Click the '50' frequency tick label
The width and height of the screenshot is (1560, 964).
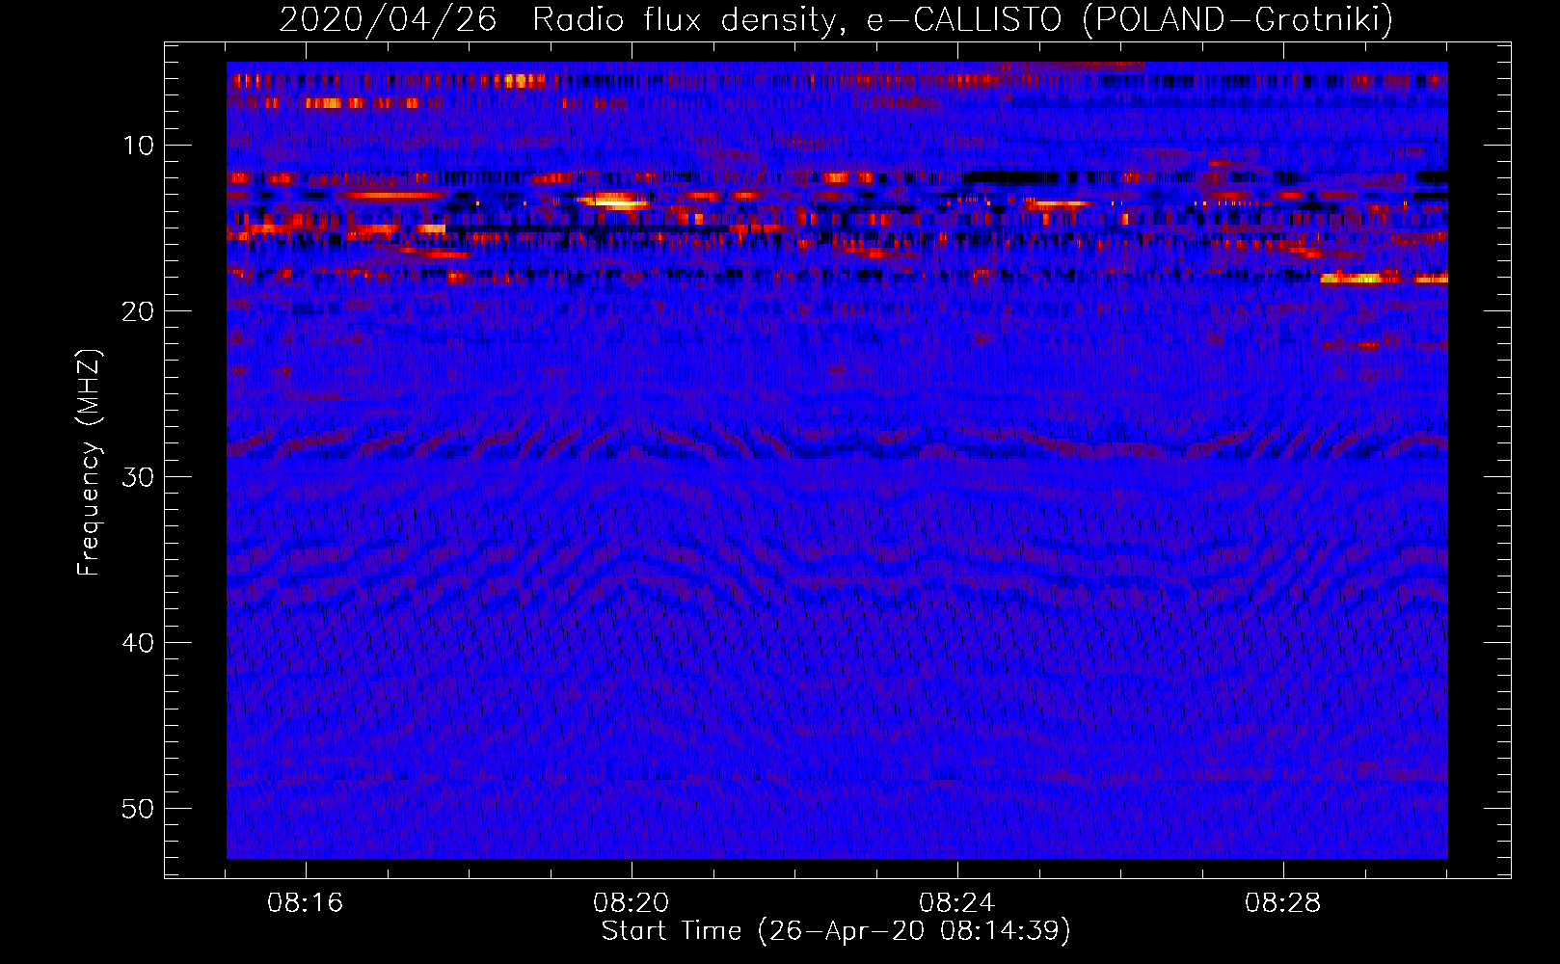139,809
